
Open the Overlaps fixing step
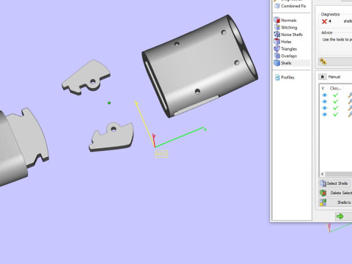point(285,56)
